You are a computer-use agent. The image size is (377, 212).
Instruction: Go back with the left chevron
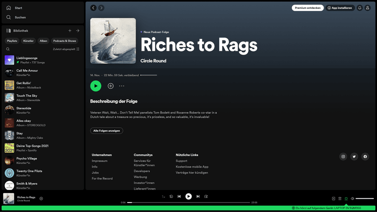click(x=93, y=8)
